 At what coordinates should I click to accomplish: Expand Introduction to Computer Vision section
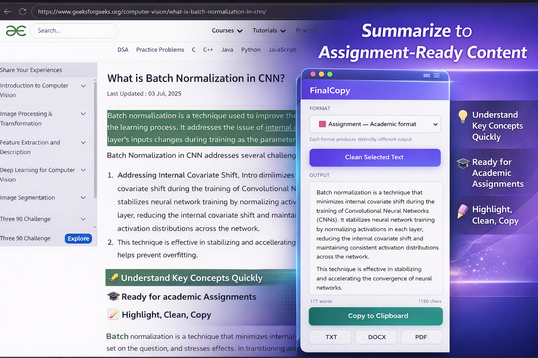[x=83, y=86]
